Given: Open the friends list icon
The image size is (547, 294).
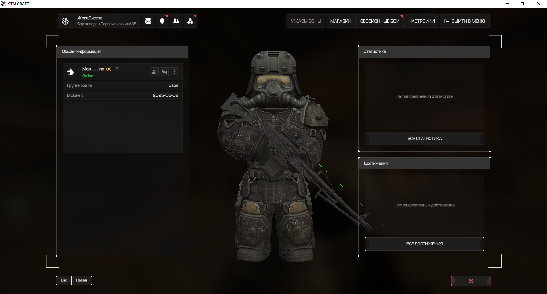Looking at the screenshot, I should pos(176,21).
